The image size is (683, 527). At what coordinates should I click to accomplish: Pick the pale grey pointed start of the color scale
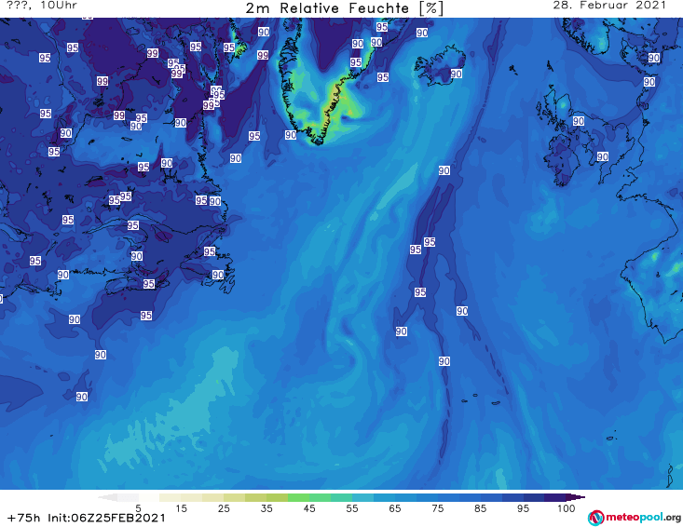(107, 497)
